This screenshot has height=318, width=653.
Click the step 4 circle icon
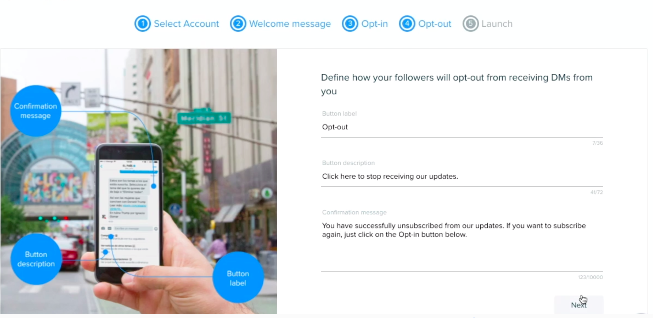point(407,24)
